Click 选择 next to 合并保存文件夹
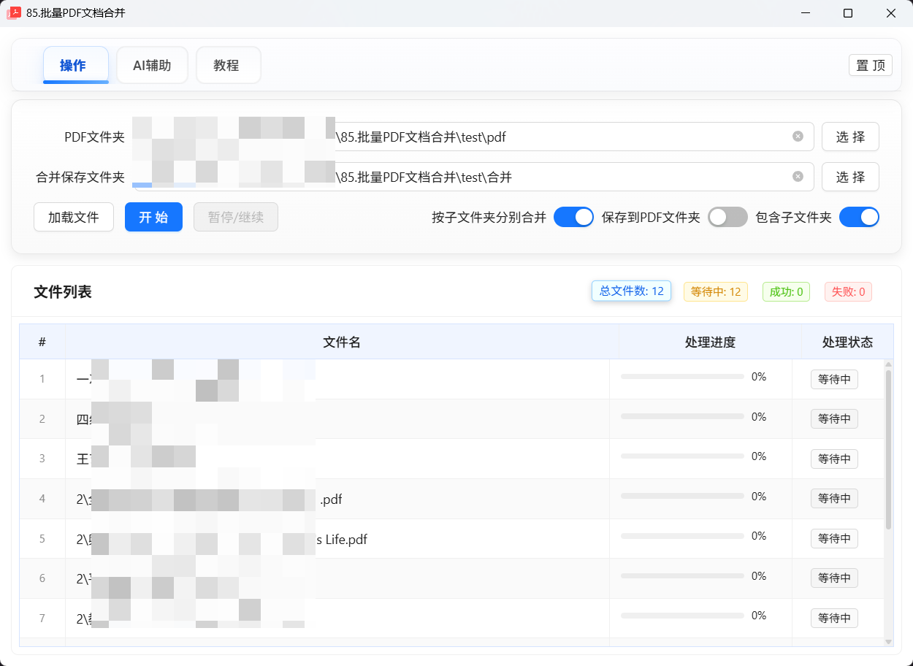The width and height of the screenshot is (913, 666). (x=850, y=176)
